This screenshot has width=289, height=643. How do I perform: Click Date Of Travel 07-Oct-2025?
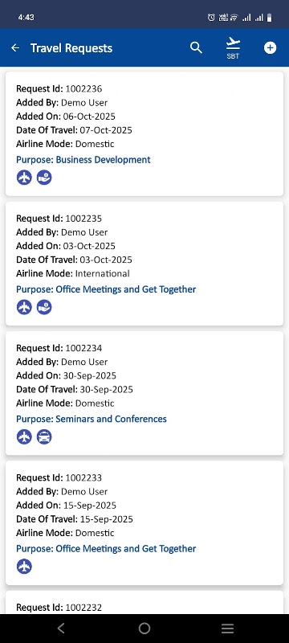coord(74,130)
